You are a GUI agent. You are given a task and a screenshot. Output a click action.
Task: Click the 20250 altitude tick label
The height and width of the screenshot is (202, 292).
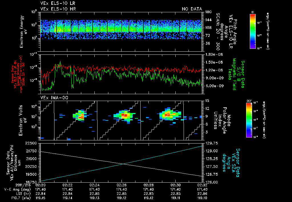pyautogui.click(x=31, y=166)
